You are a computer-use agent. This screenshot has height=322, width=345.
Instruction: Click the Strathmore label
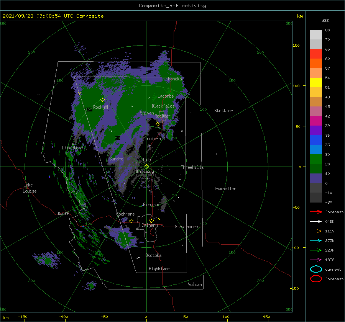[186, 227]
